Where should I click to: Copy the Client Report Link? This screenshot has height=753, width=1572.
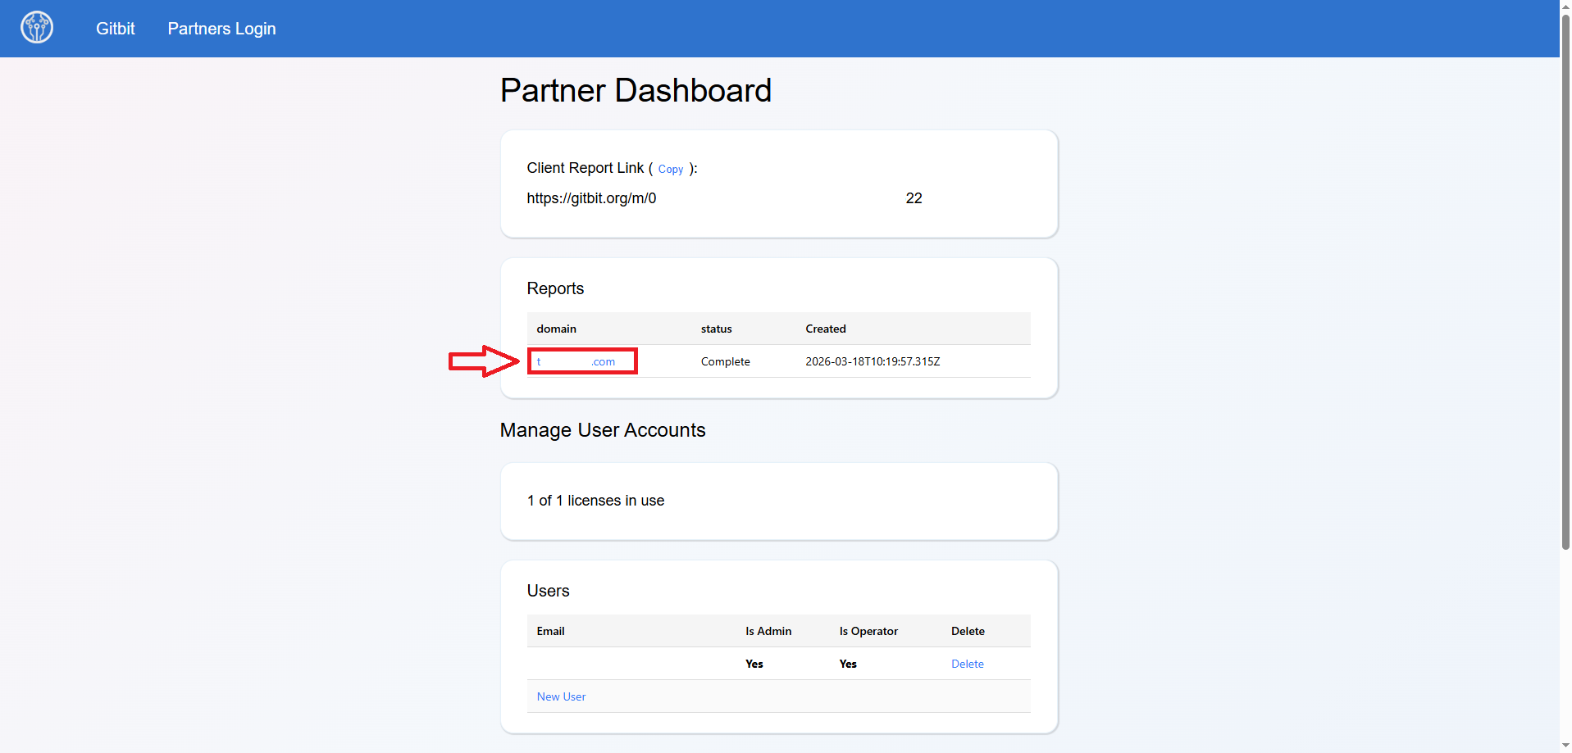(x=670, y=169)
